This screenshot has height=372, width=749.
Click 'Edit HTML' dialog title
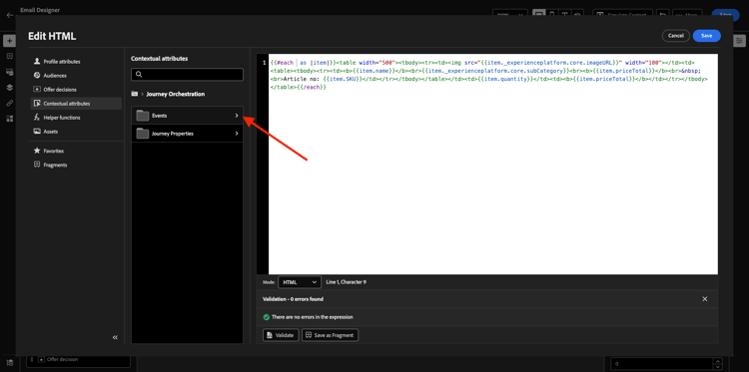pyautogui.click(x=52, y=36)
